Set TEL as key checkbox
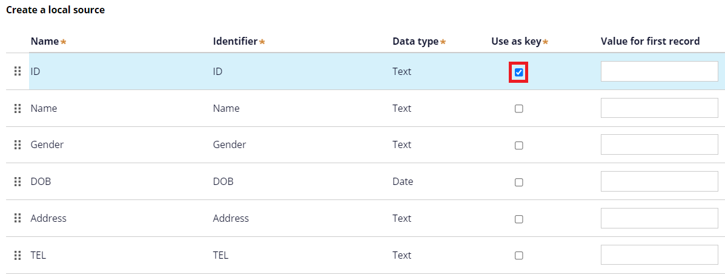The image size is (725, 275). [x=519, y=256]
